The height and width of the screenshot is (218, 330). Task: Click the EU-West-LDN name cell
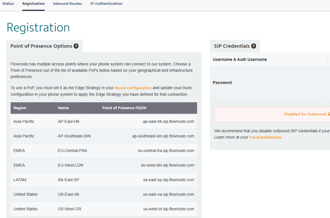coord(70,165)
